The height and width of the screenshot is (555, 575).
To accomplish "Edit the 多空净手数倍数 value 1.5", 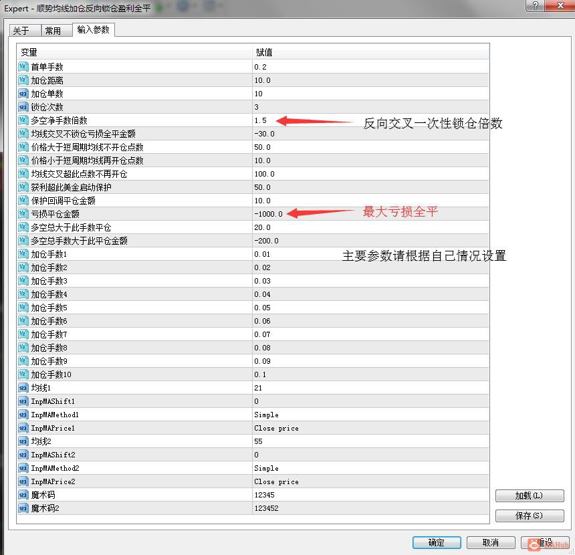I will (370, 120).
